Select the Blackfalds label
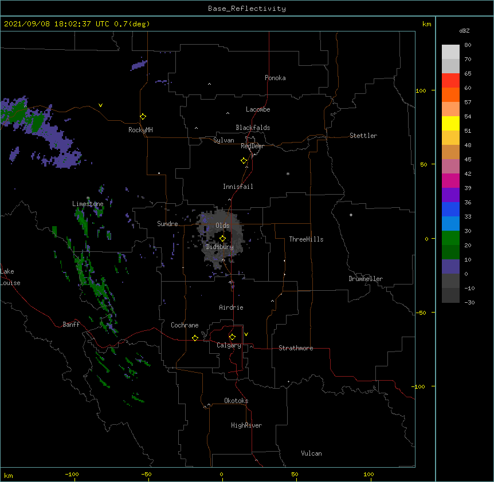The image size is (494, 482). [x=253, y=128]
